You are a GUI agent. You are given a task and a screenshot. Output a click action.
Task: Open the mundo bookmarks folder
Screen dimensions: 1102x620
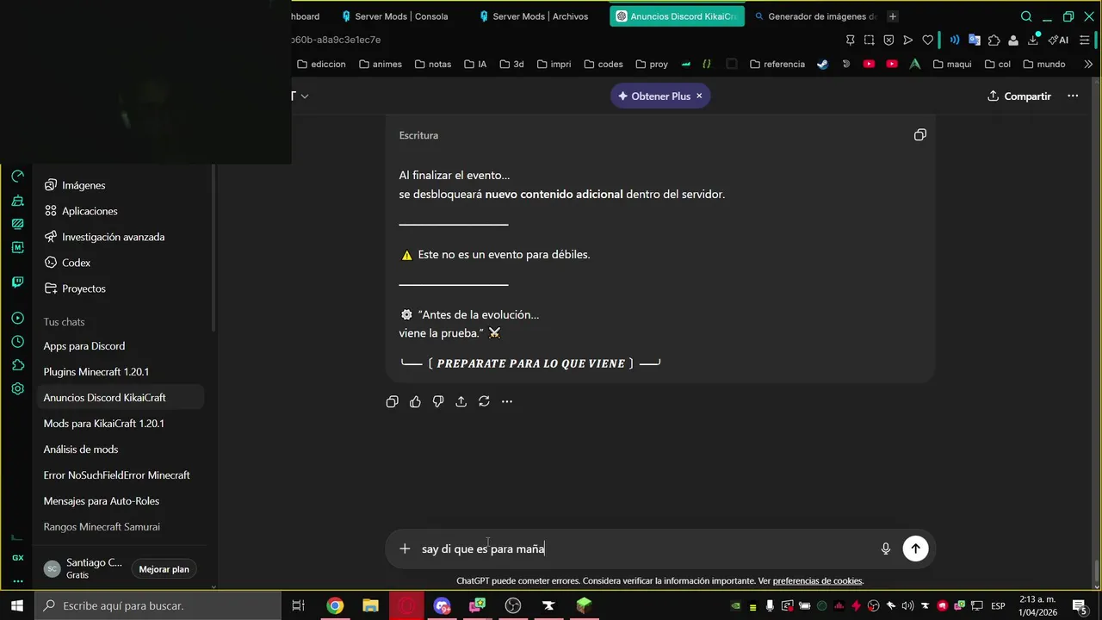tap(1044, 64)
